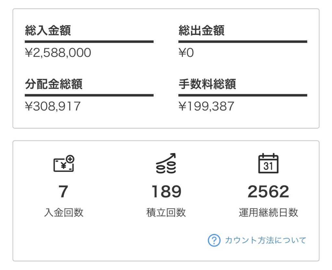Click the 入金回数 label
The image size is (332, 270).
(x=64, y=213)
